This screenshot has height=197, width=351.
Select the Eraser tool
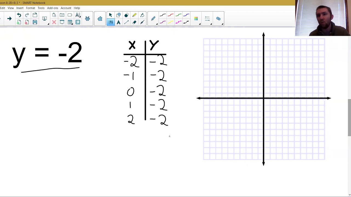click(x=134, y=22)
